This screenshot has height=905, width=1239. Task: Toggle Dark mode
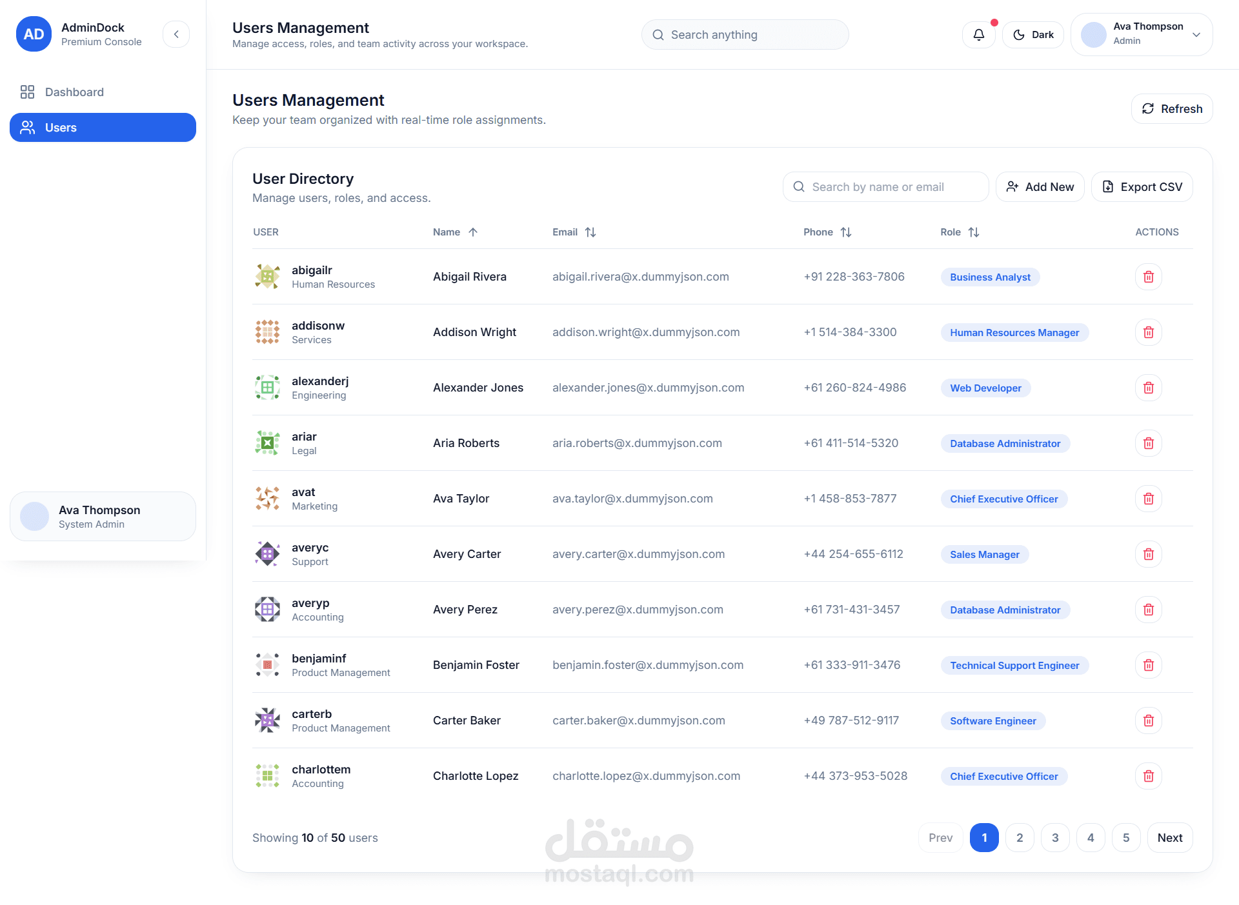tap(1032, 35)
